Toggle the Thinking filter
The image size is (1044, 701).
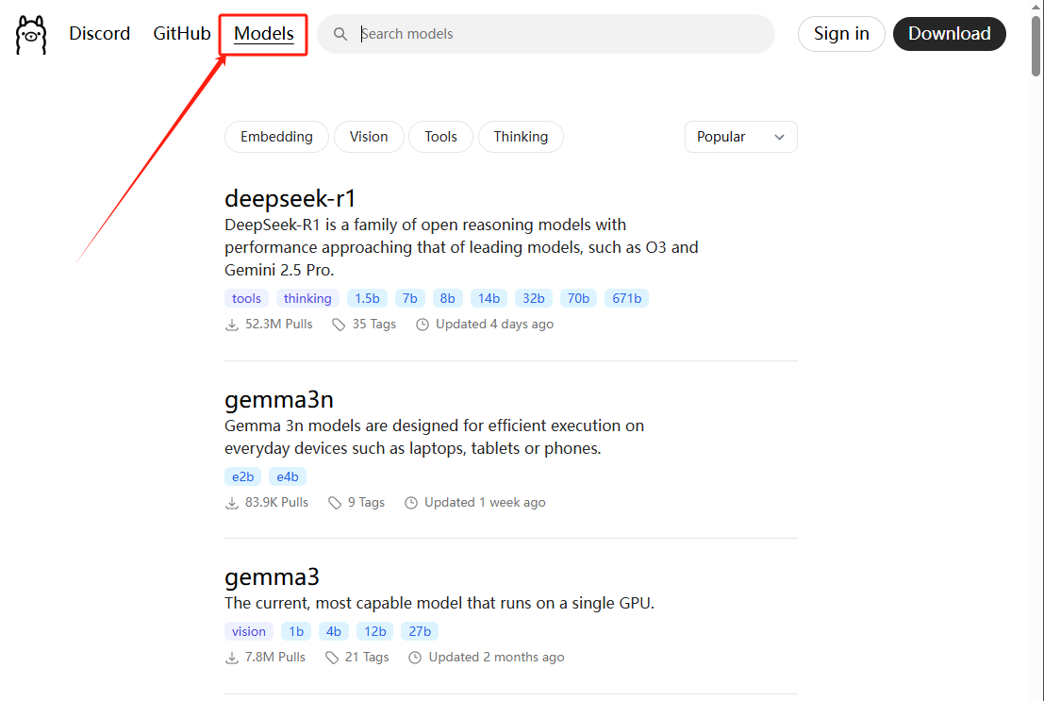pos(521,137)
